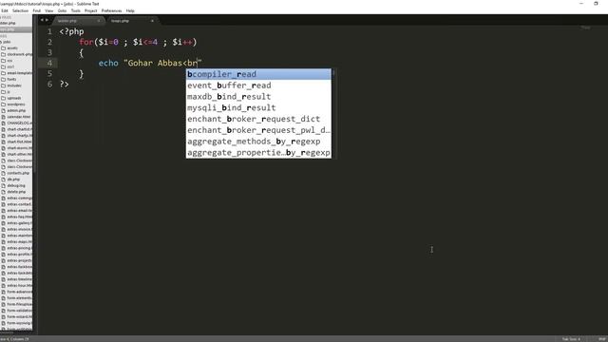
Task: Open delete.php from the sidebar
Action: click(x=16, y=192)
